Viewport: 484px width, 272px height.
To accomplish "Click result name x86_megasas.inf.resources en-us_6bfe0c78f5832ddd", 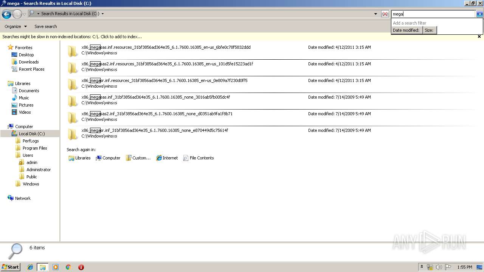I will pos(166,47).
